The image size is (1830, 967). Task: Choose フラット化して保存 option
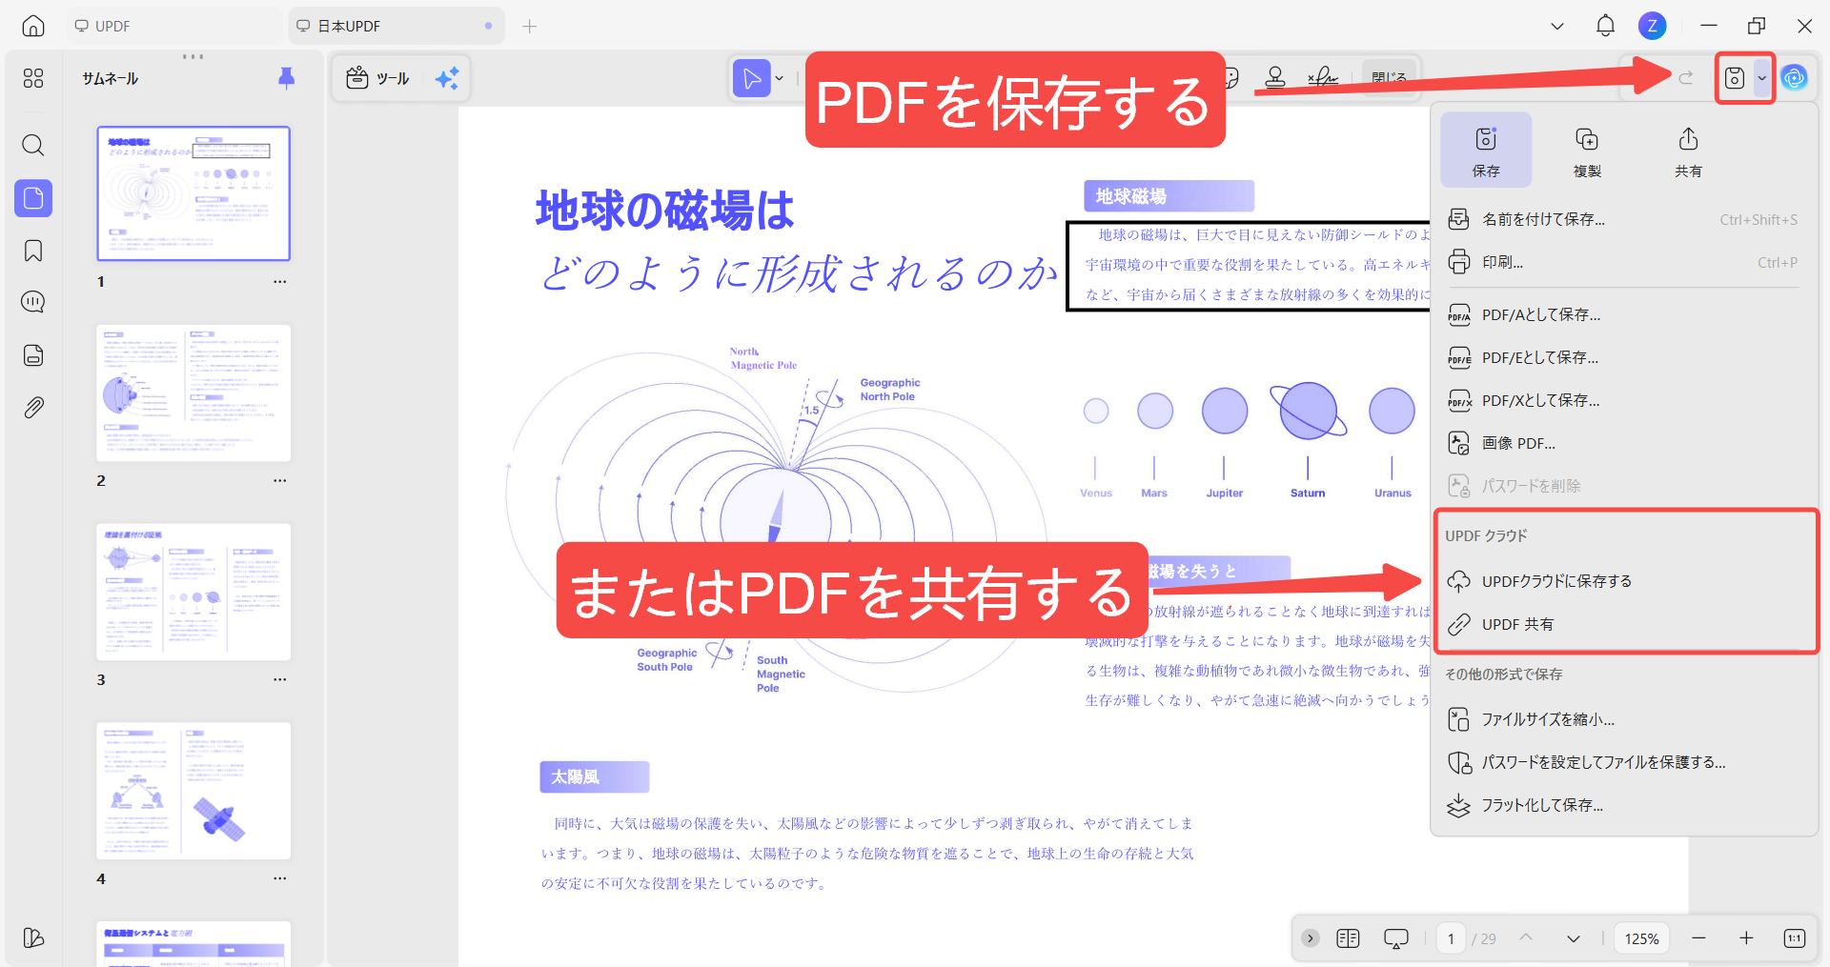(1624, 805)
